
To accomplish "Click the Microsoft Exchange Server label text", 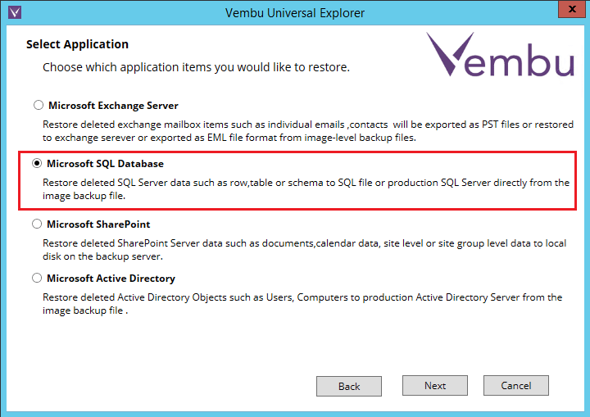I will (113, 106).
